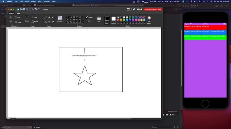Image resolution: width=231 pixels, height=129 pixels.
Task: Check the Fill checkbox
Action: (x=87, y=21)
